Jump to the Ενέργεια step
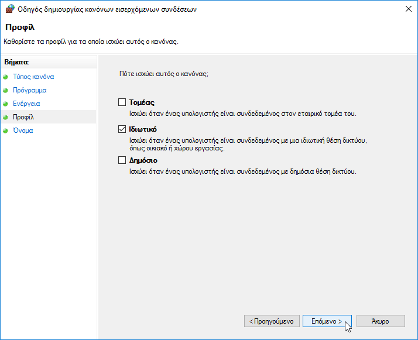The image size is (418, 340). pyautogui.click(x=26, y=104)
